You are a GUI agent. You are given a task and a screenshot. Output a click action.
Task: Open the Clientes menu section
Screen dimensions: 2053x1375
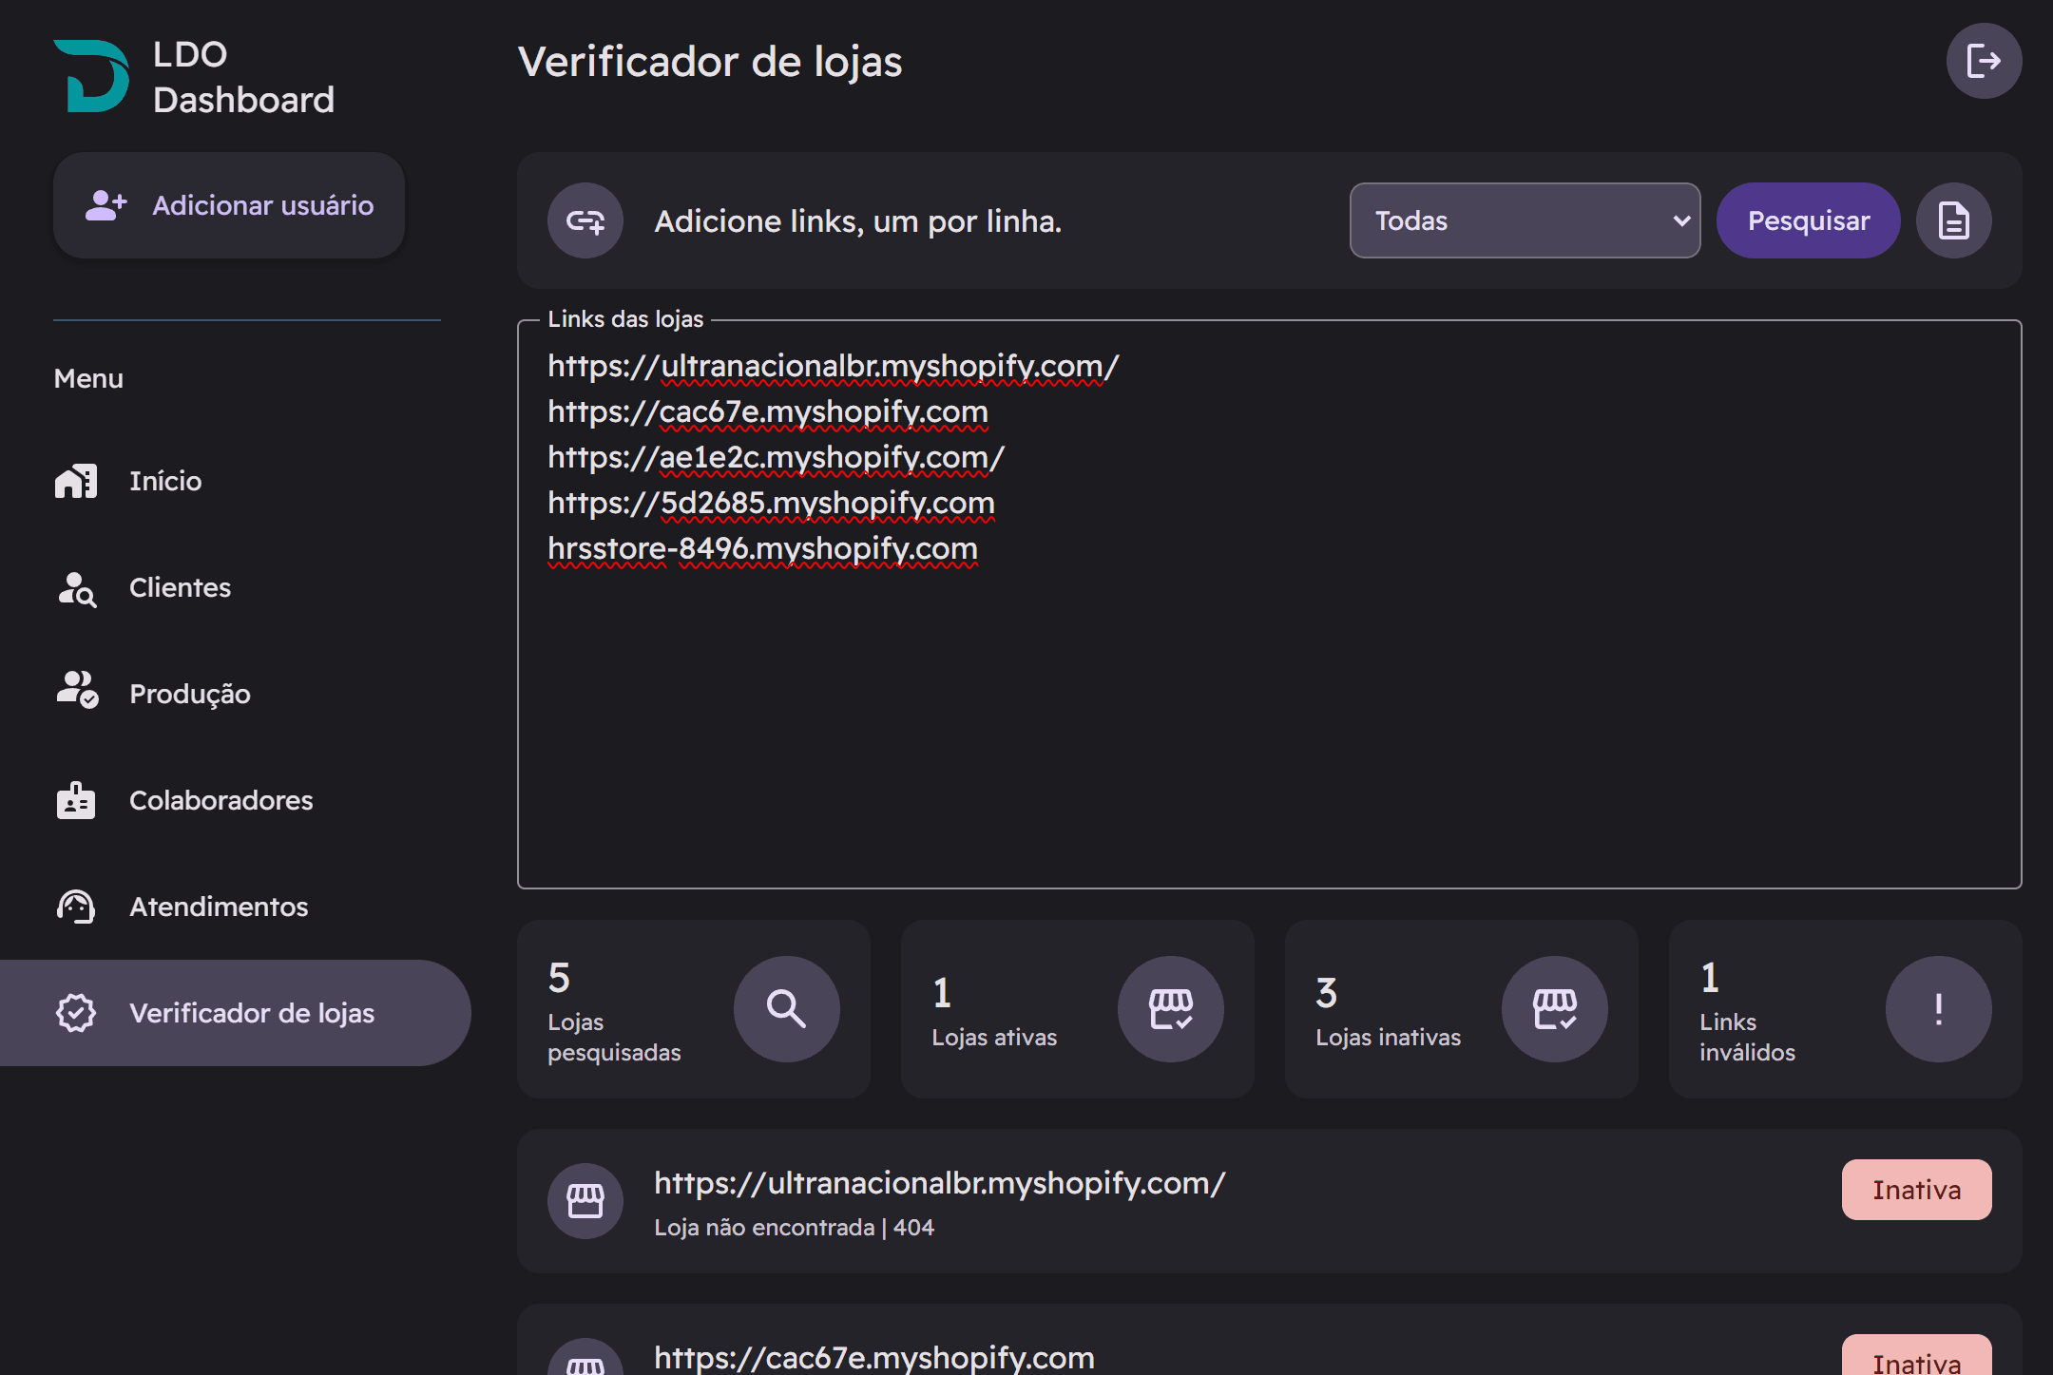[x=180, y=587]
